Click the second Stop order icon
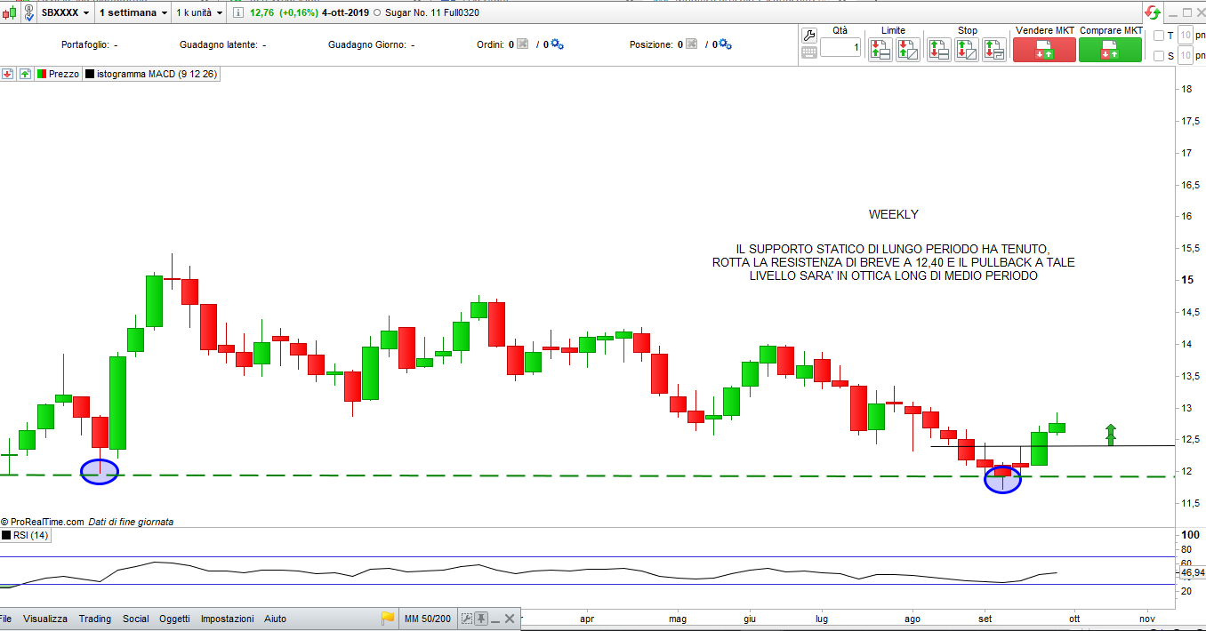Screen dimensions: 1206x631 pos(967,50)
